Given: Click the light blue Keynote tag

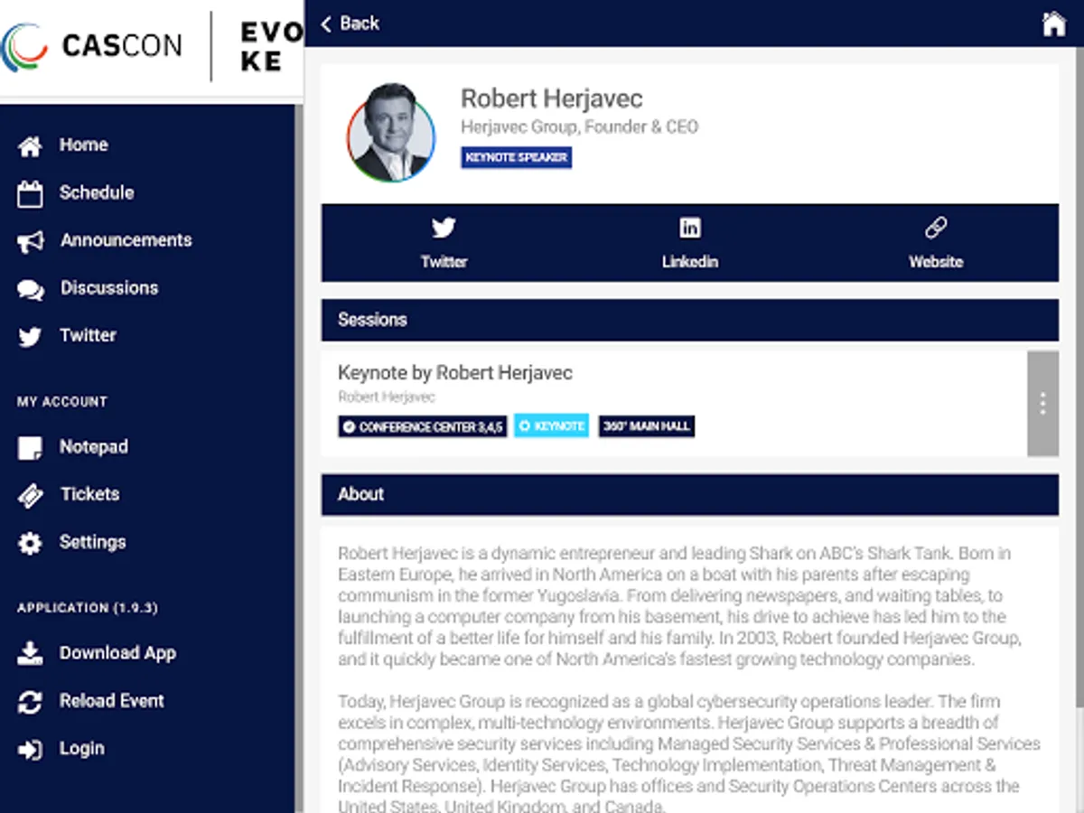Looking at the screenshot, I should click(x=551, y=426).
